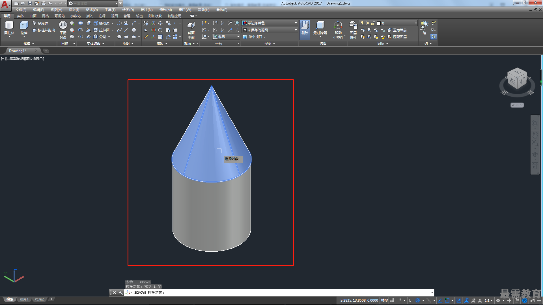Open Layer Properties (图层特性) manager
Viewport: 543px width, 305px height.
tap(353, 30)
